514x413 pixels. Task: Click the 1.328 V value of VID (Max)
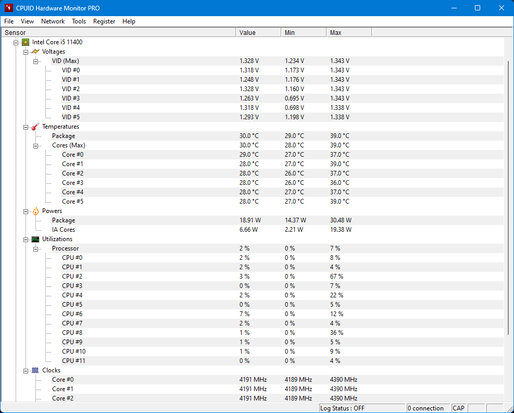coord(249,61)
